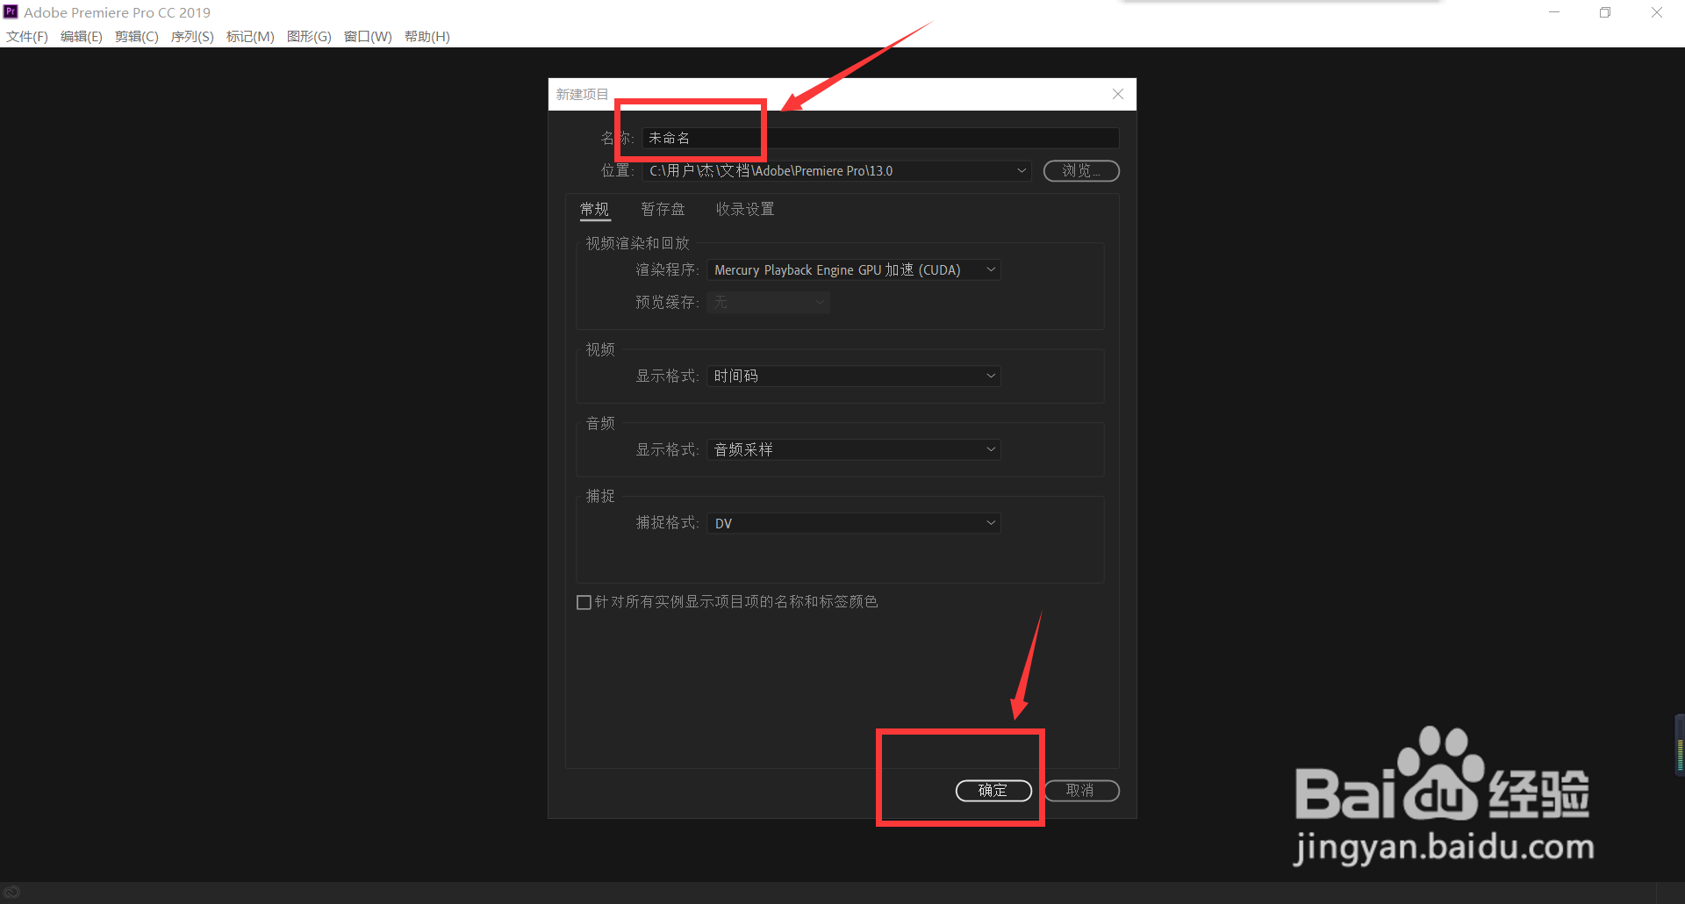Image resolution: width=1685 pixels, height=904 pixels.
Task: Open the 捕捉格式 DV dropdown
Action: [x=854, y=523]
